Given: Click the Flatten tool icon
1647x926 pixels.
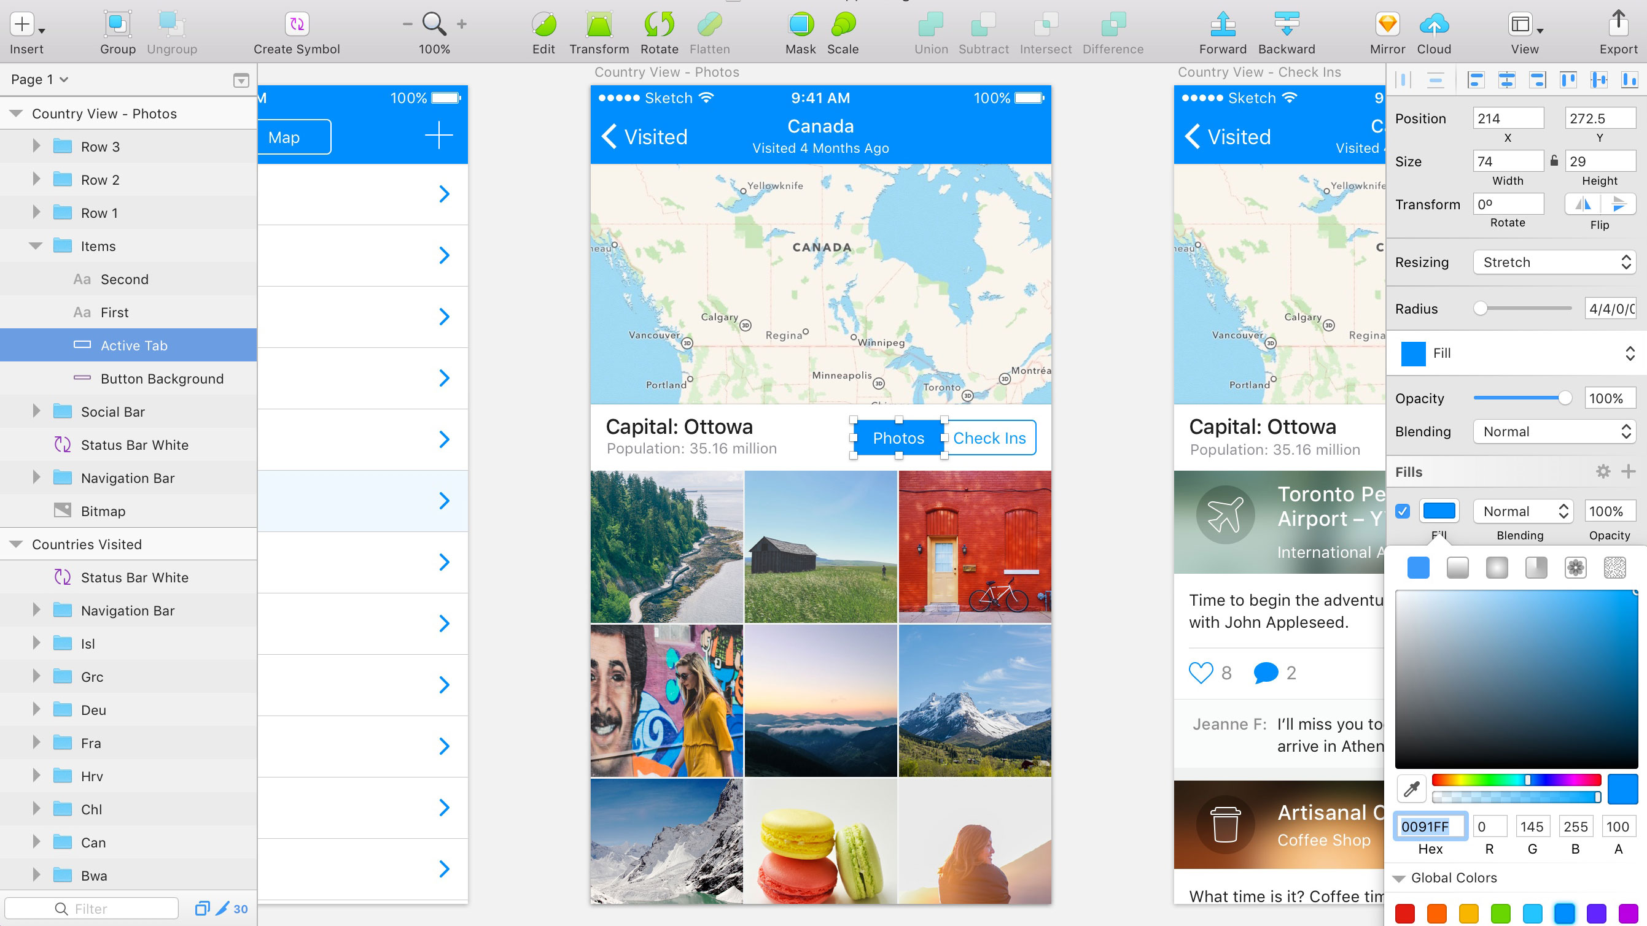Looking at the screenshot, I should coord(711,24).
